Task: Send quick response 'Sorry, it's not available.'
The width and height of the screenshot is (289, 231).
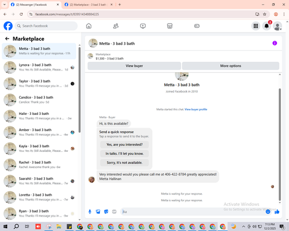Action: [x=124, y=163]
